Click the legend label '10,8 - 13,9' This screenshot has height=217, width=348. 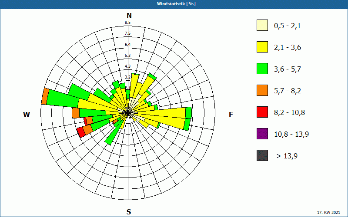click(291, 135)
